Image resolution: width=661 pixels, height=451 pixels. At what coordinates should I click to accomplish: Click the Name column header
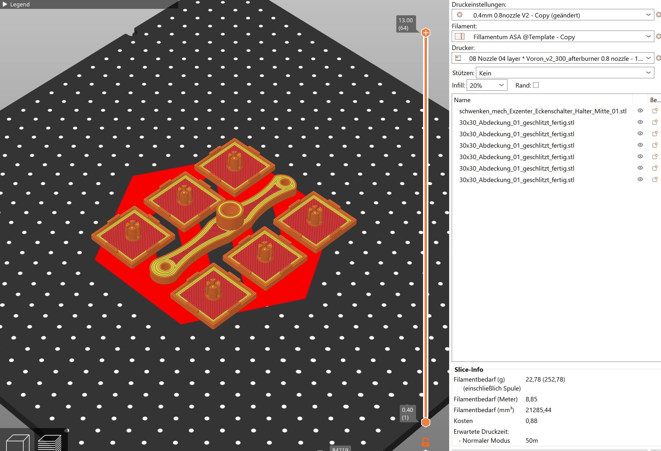tap(462, 100)
